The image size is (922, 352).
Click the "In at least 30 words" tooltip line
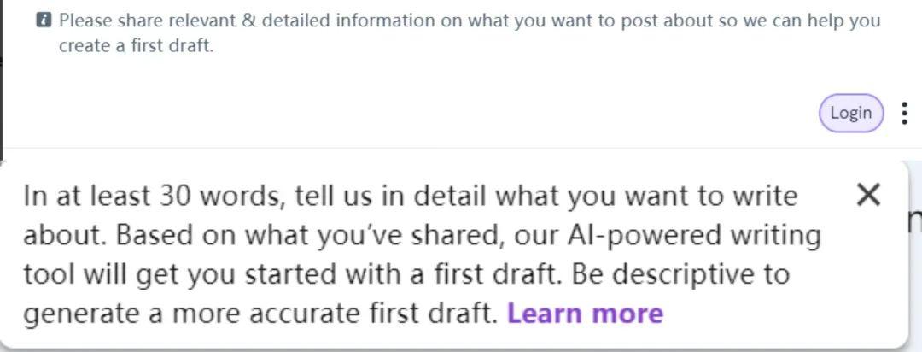click(411, 196)
